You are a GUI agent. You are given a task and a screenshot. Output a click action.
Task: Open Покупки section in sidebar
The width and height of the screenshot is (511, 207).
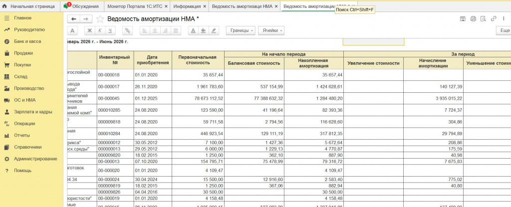[31, 65]
